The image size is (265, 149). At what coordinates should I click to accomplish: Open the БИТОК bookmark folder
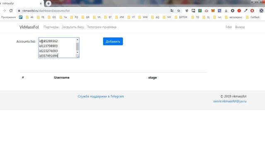pyautogui.click(x=181, y=17)
